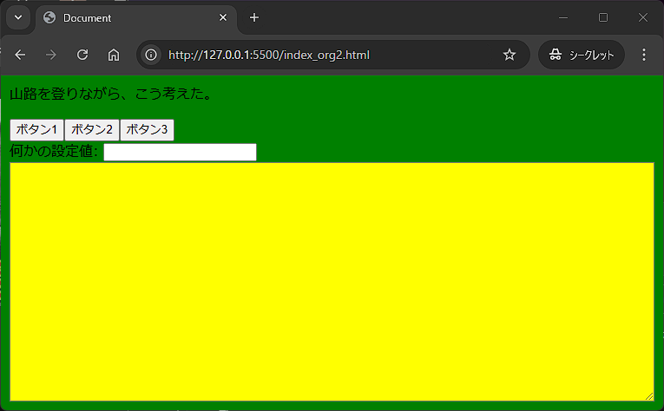
Task: Click the incognito シークレット indicator
Action: tap(582, 55)
